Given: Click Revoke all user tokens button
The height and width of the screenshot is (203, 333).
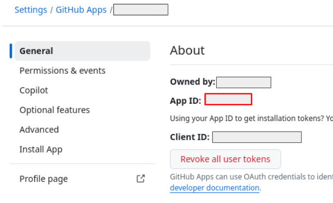Looking at the screenshot, I should pyautogui.click(x=225, y=159).
